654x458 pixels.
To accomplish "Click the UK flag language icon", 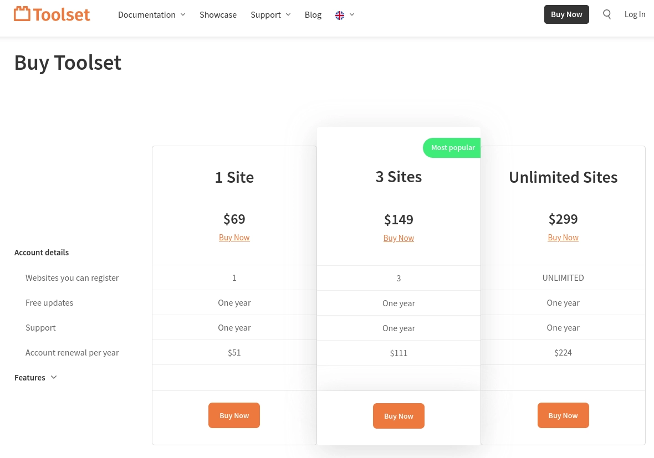I will tap(340, 15).
